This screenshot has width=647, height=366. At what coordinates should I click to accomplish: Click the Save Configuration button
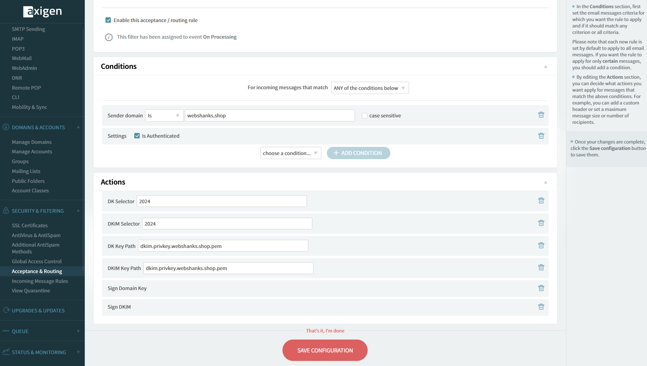(325, 350)
